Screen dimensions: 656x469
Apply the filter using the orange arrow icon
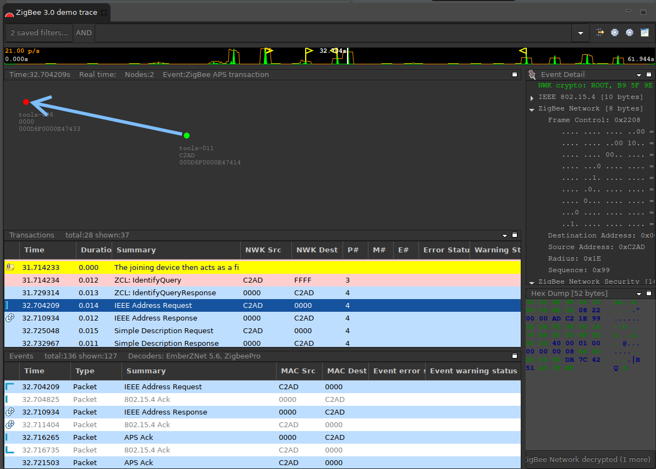point(600,32)
